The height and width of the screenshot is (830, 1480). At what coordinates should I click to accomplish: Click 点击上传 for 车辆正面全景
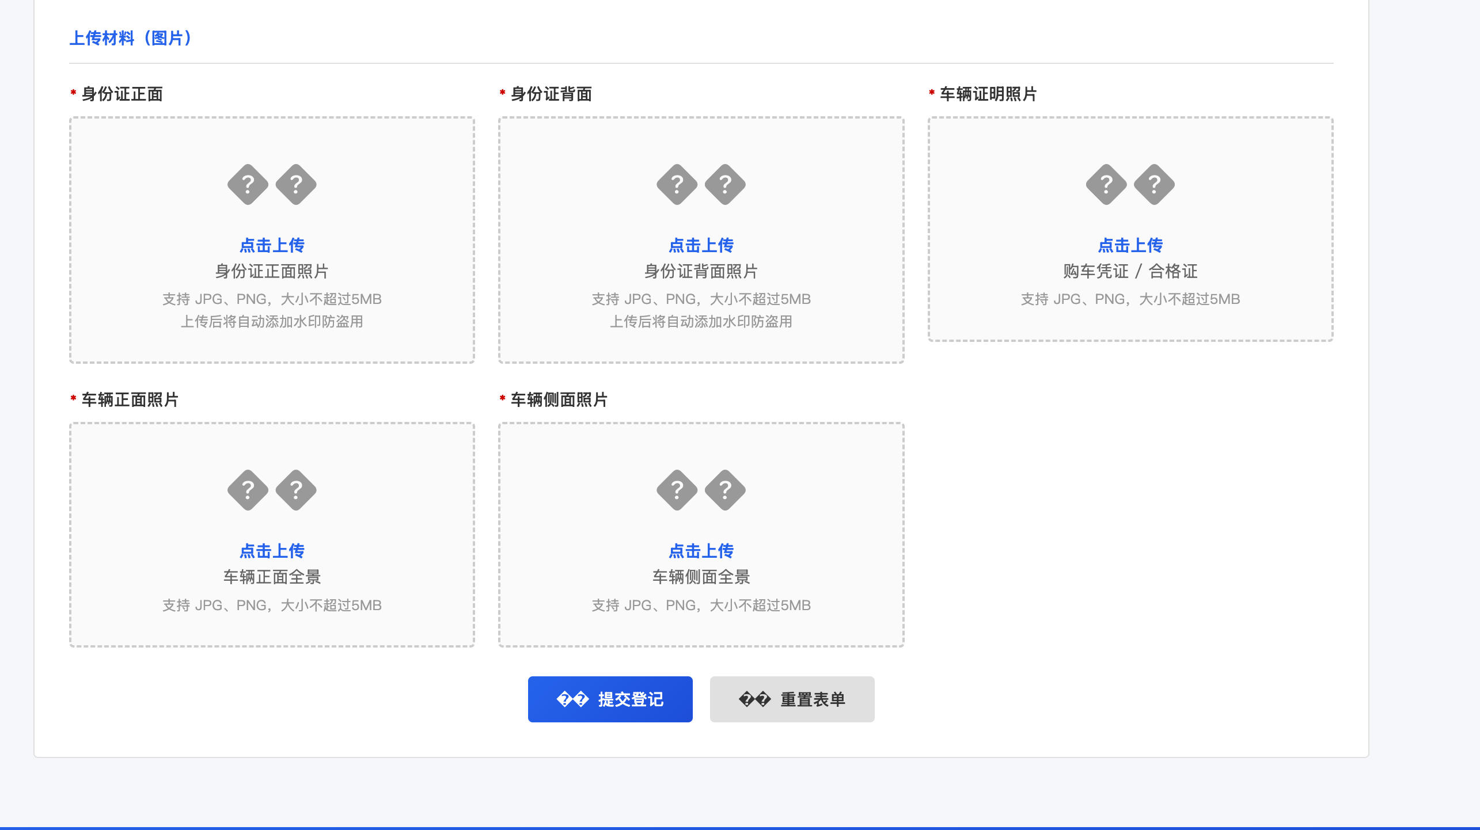(x=272, y=551)
